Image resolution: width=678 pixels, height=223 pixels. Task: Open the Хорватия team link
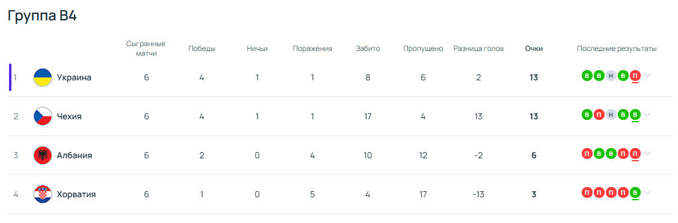[76, 195]
